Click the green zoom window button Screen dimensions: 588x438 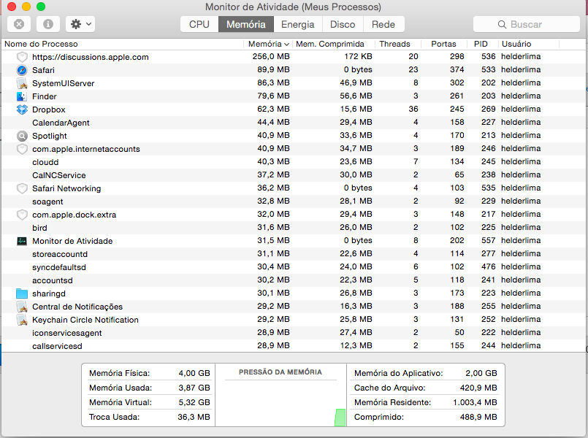tap(41, 7)
